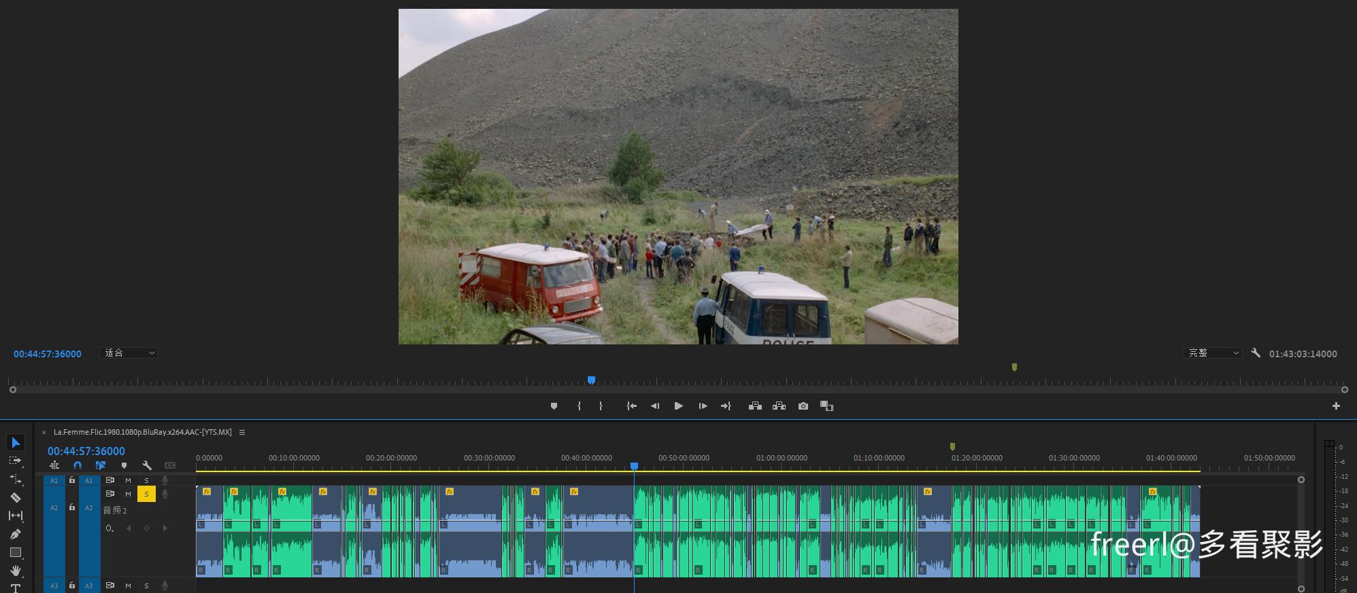
Task: Select the Razor tool
Action: click(15, 497)
